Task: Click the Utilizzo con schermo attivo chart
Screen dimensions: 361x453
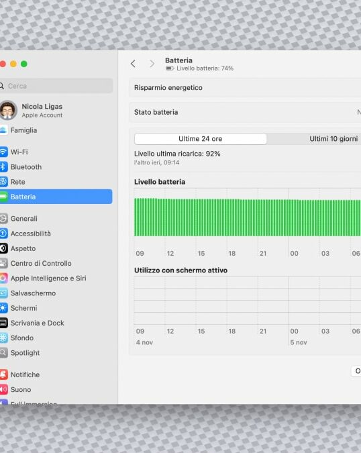Action: [248, 301]
